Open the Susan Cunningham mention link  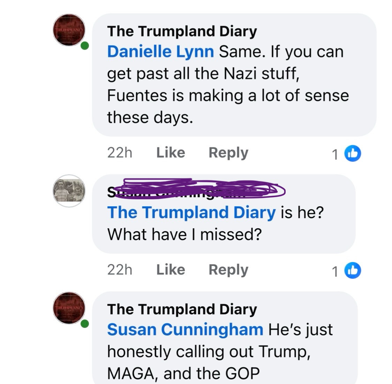[x=185, y=330]
